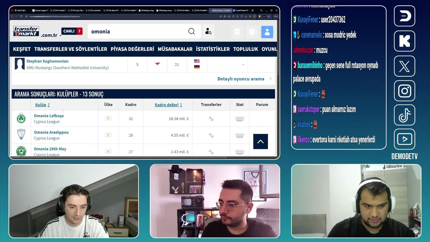This screenshot has height=242, width=430.
Task: Open the PİYASA DEĞERLERİ menu
Action: click(132, 49)
